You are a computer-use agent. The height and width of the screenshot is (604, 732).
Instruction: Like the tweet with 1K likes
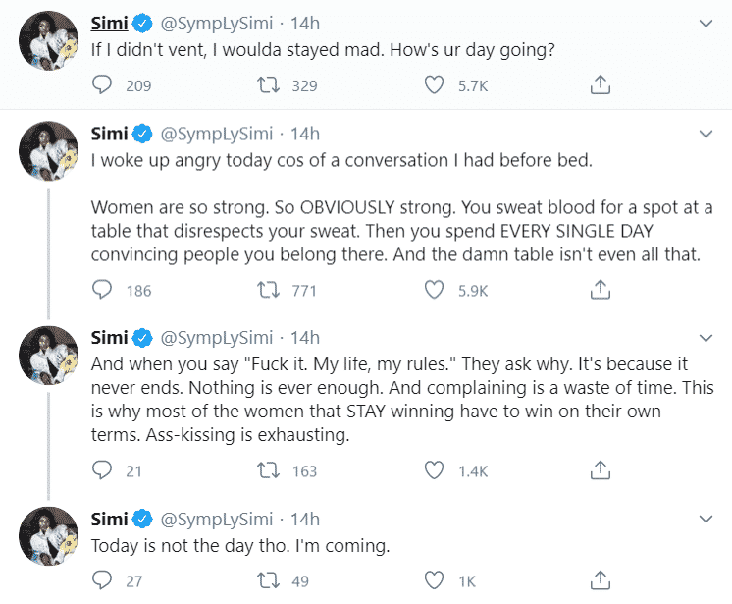[x=435, y=579]
